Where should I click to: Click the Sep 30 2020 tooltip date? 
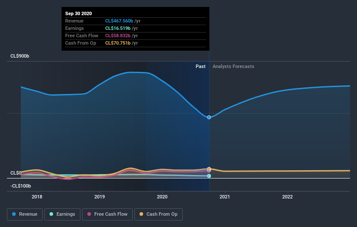point(79,13)
